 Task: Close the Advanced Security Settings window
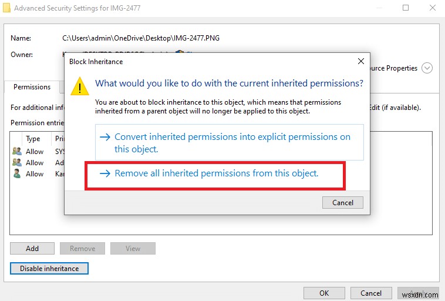[432, 8]
